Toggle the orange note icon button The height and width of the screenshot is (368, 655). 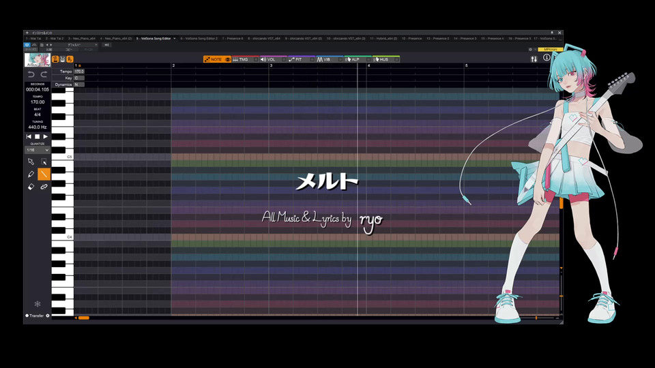coord(70,59)
